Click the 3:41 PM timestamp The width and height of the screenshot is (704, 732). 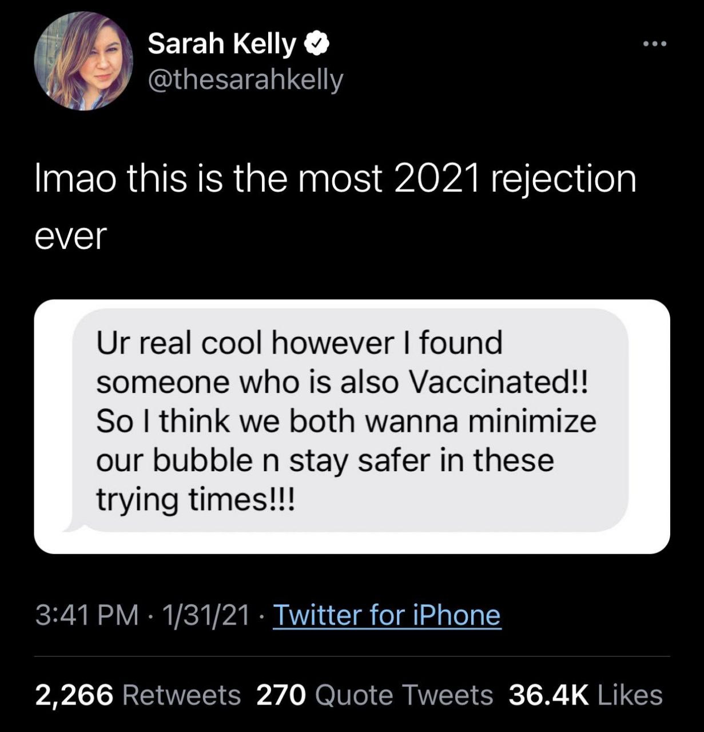pos(87,615)
